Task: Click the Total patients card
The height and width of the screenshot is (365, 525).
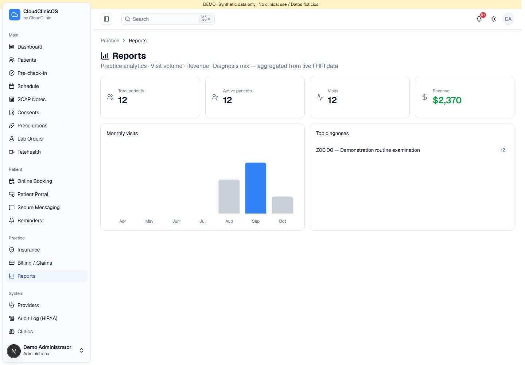Action: (x=150, y=97)
